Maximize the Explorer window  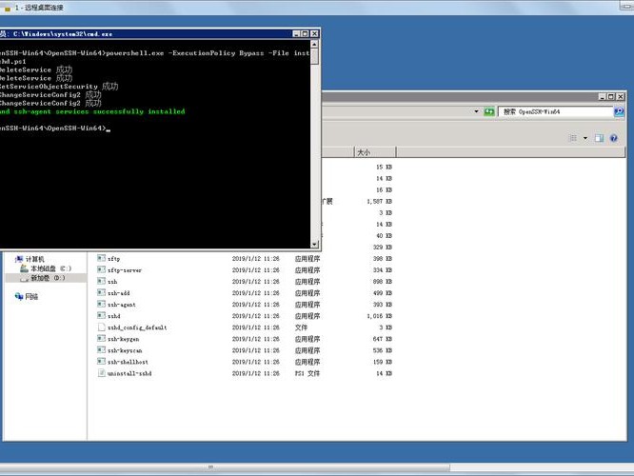(611, 97)
